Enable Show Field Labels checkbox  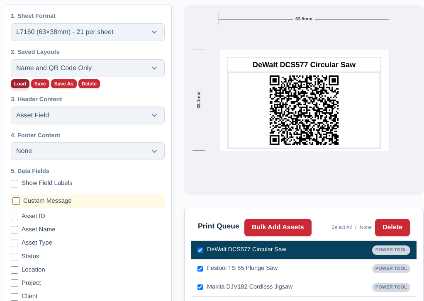15,184
